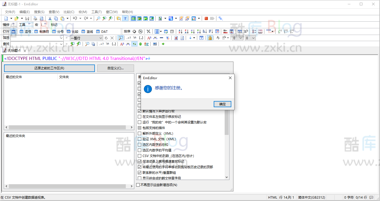Click the 自定义(C)... button

pyautogui.click(x=115, y=68)
